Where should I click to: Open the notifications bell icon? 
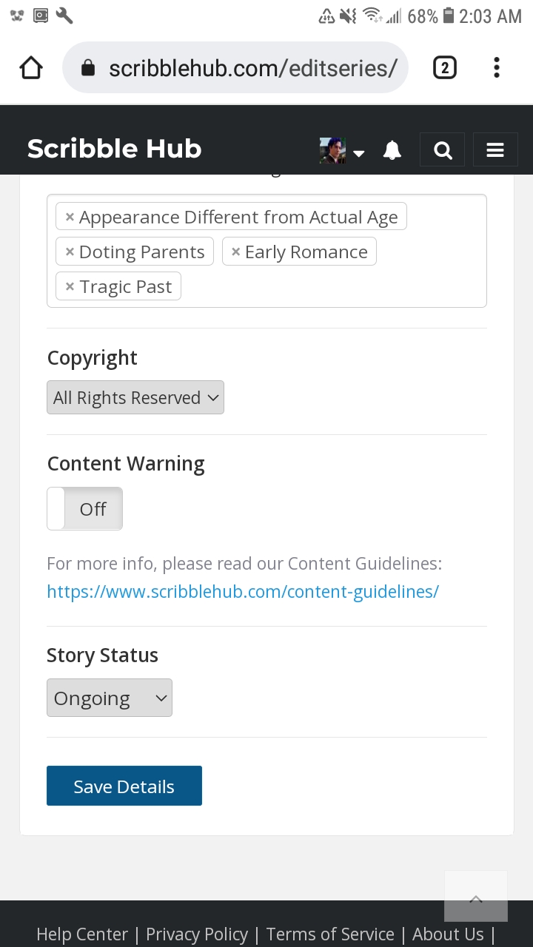point(392,150)
